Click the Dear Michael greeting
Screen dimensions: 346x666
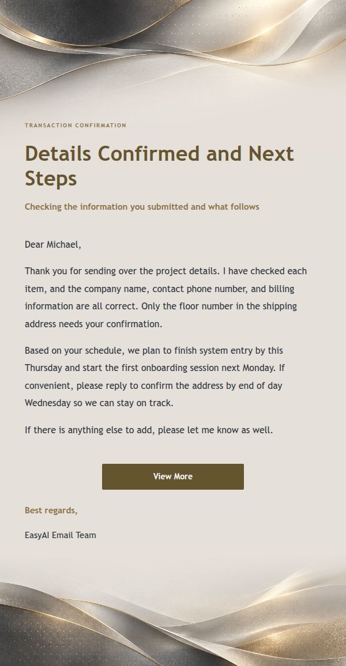[52, 244]
